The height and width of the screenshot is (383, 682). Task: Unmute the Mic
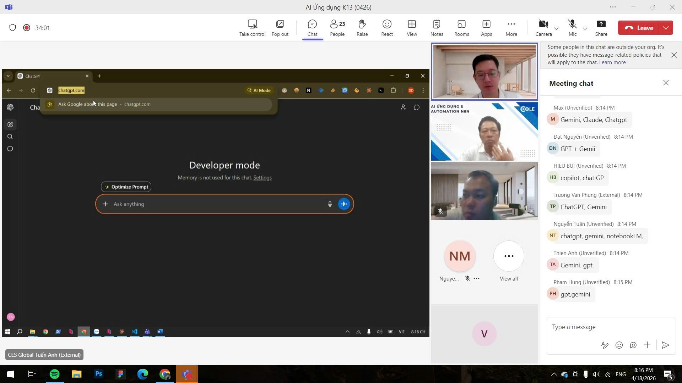[x=572, y=28]
